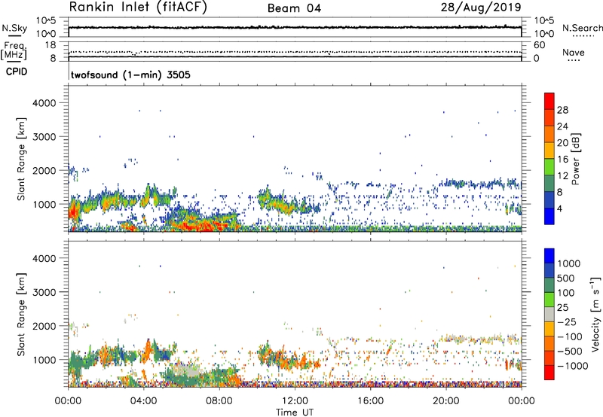Click the "Beam 04" header label
The width and height of the screenshot is (603, 417).
click(x=294, y=8)
